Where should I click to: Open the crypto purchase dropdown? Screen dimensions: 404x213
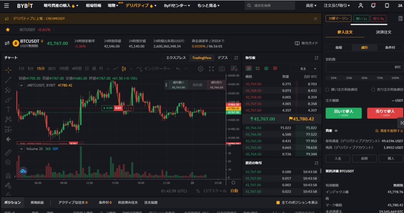61,6
